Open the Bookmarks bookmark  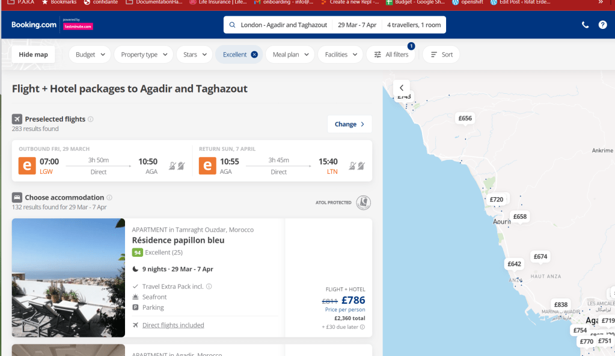(60, 2)
